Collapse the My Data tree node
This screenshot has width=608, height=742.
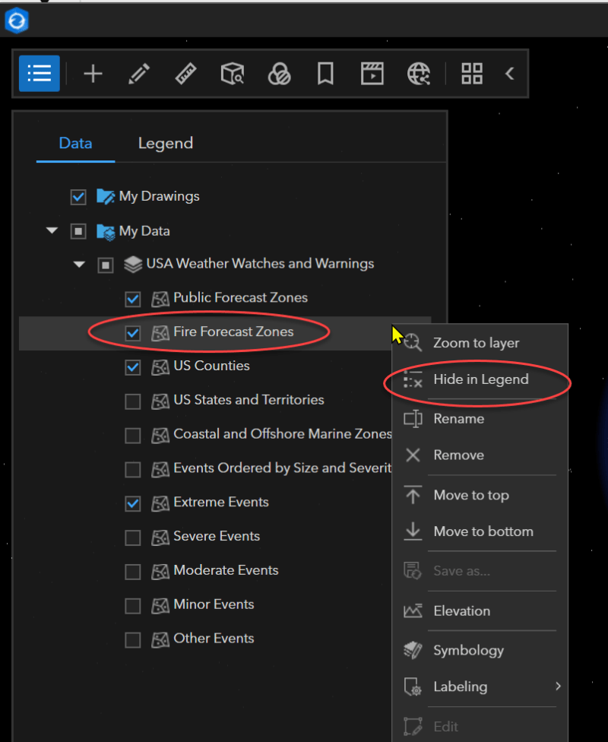tap(52, 230)
